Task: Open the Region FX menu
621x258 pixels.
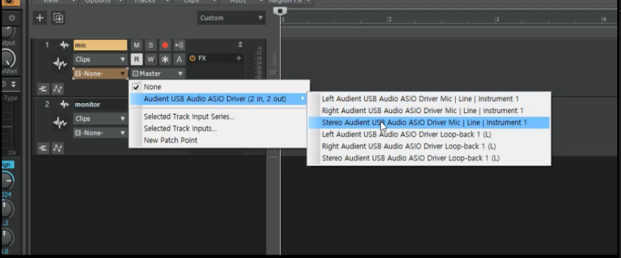Action: pyautogui.click(x=291, y=2)
